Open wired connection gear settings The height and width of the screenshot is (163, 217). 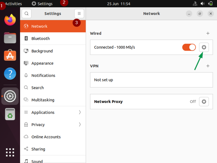point(204,47)
